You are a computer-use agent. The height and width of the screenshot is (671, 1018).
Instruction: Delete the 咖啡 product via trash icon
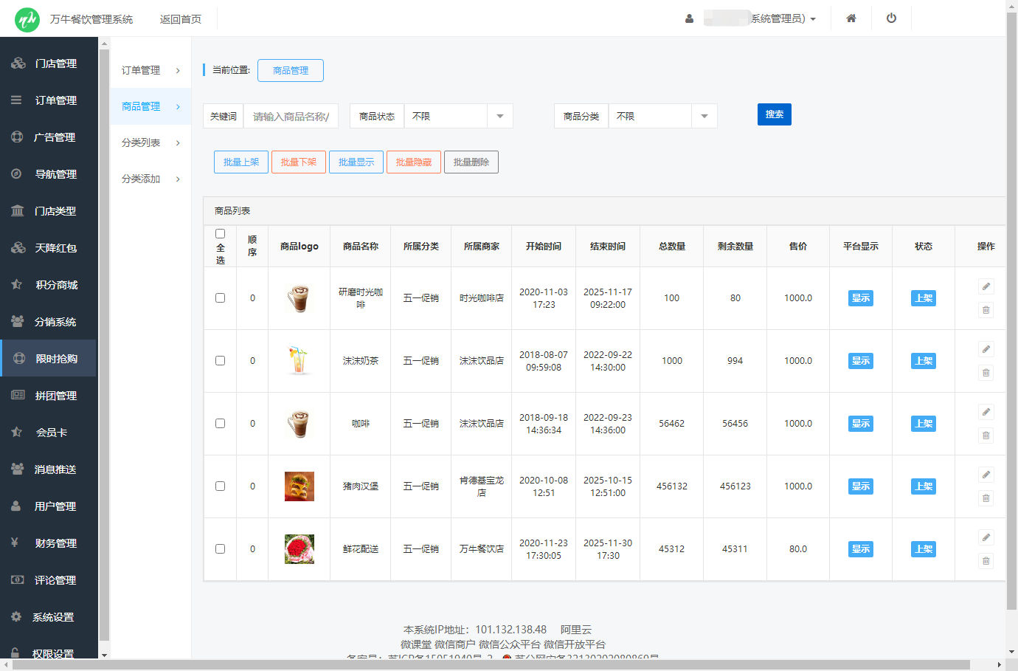click(x=986, y=436)
